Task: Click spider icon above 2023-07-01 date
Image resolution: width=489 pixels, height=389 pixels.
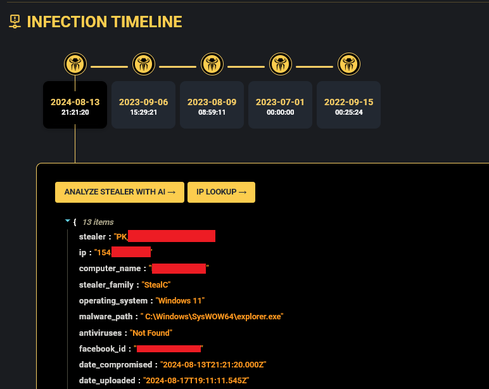Action: pyautogui.click(x=280, y=64)
